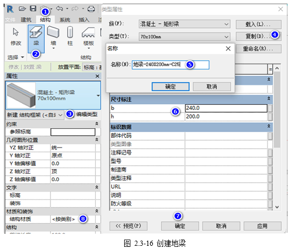Click the Z 轴对正 value 顶
The height and width of the screenshot is (251, 307).
pos(73,172)
